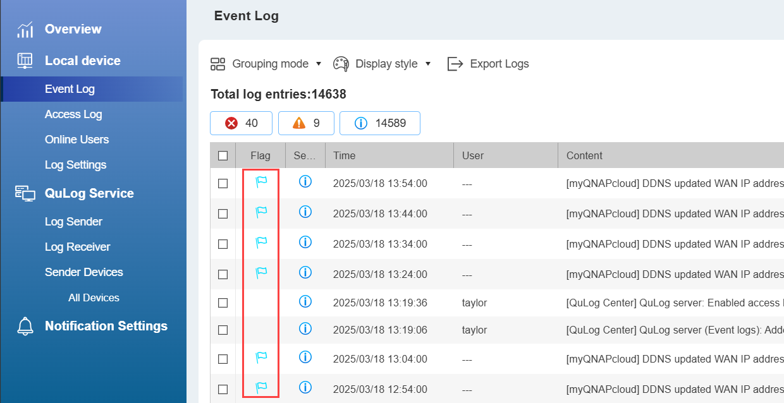The width and height of the screenshot is (784, 403).
Task: Click the Local device icon
Action: (25, 61)
